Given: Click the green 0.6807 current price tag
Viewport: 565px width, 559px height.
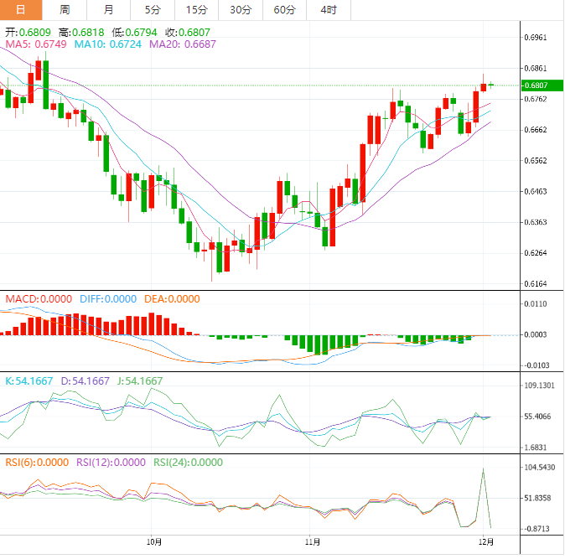Looking at the screenshot, I should [x=536, y=85].
